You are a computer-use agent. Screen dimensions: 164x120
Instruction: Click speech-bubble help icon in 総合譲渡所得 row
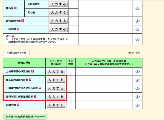137,21
